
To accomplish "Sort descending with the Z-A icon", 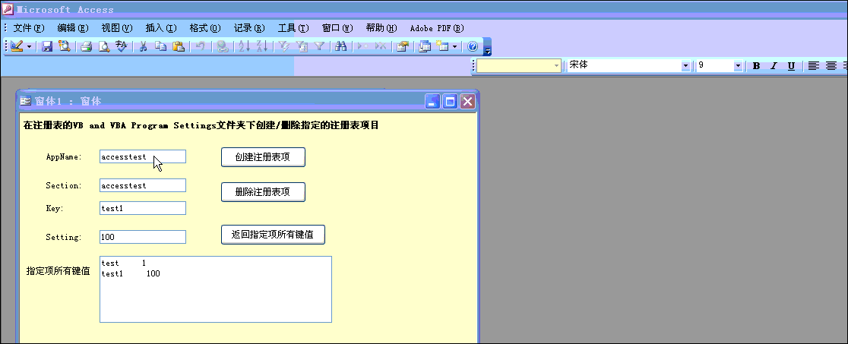I will (261, 46).
